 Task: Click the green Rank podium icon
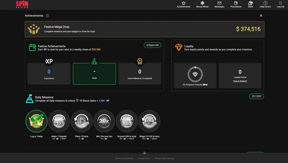(x=94, y=61)
